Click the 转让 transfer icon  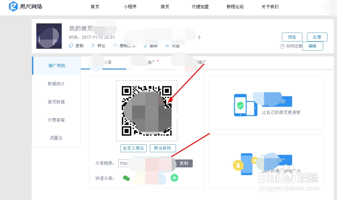pyautogui.click(x=93, y=46)
